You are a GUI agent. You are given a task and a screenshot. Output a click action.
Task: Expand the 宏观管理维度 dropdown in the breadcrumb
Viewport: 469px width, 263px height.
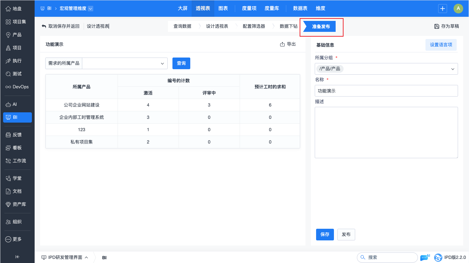coord(91,9)
